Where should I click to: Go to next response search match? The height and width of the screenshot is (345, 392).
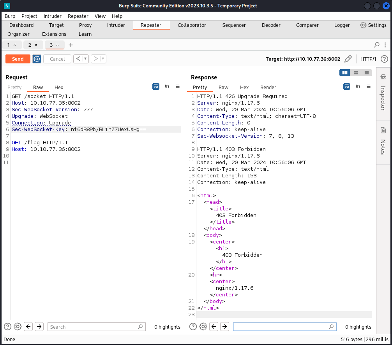pyautogui.click(x=225, y=327)
